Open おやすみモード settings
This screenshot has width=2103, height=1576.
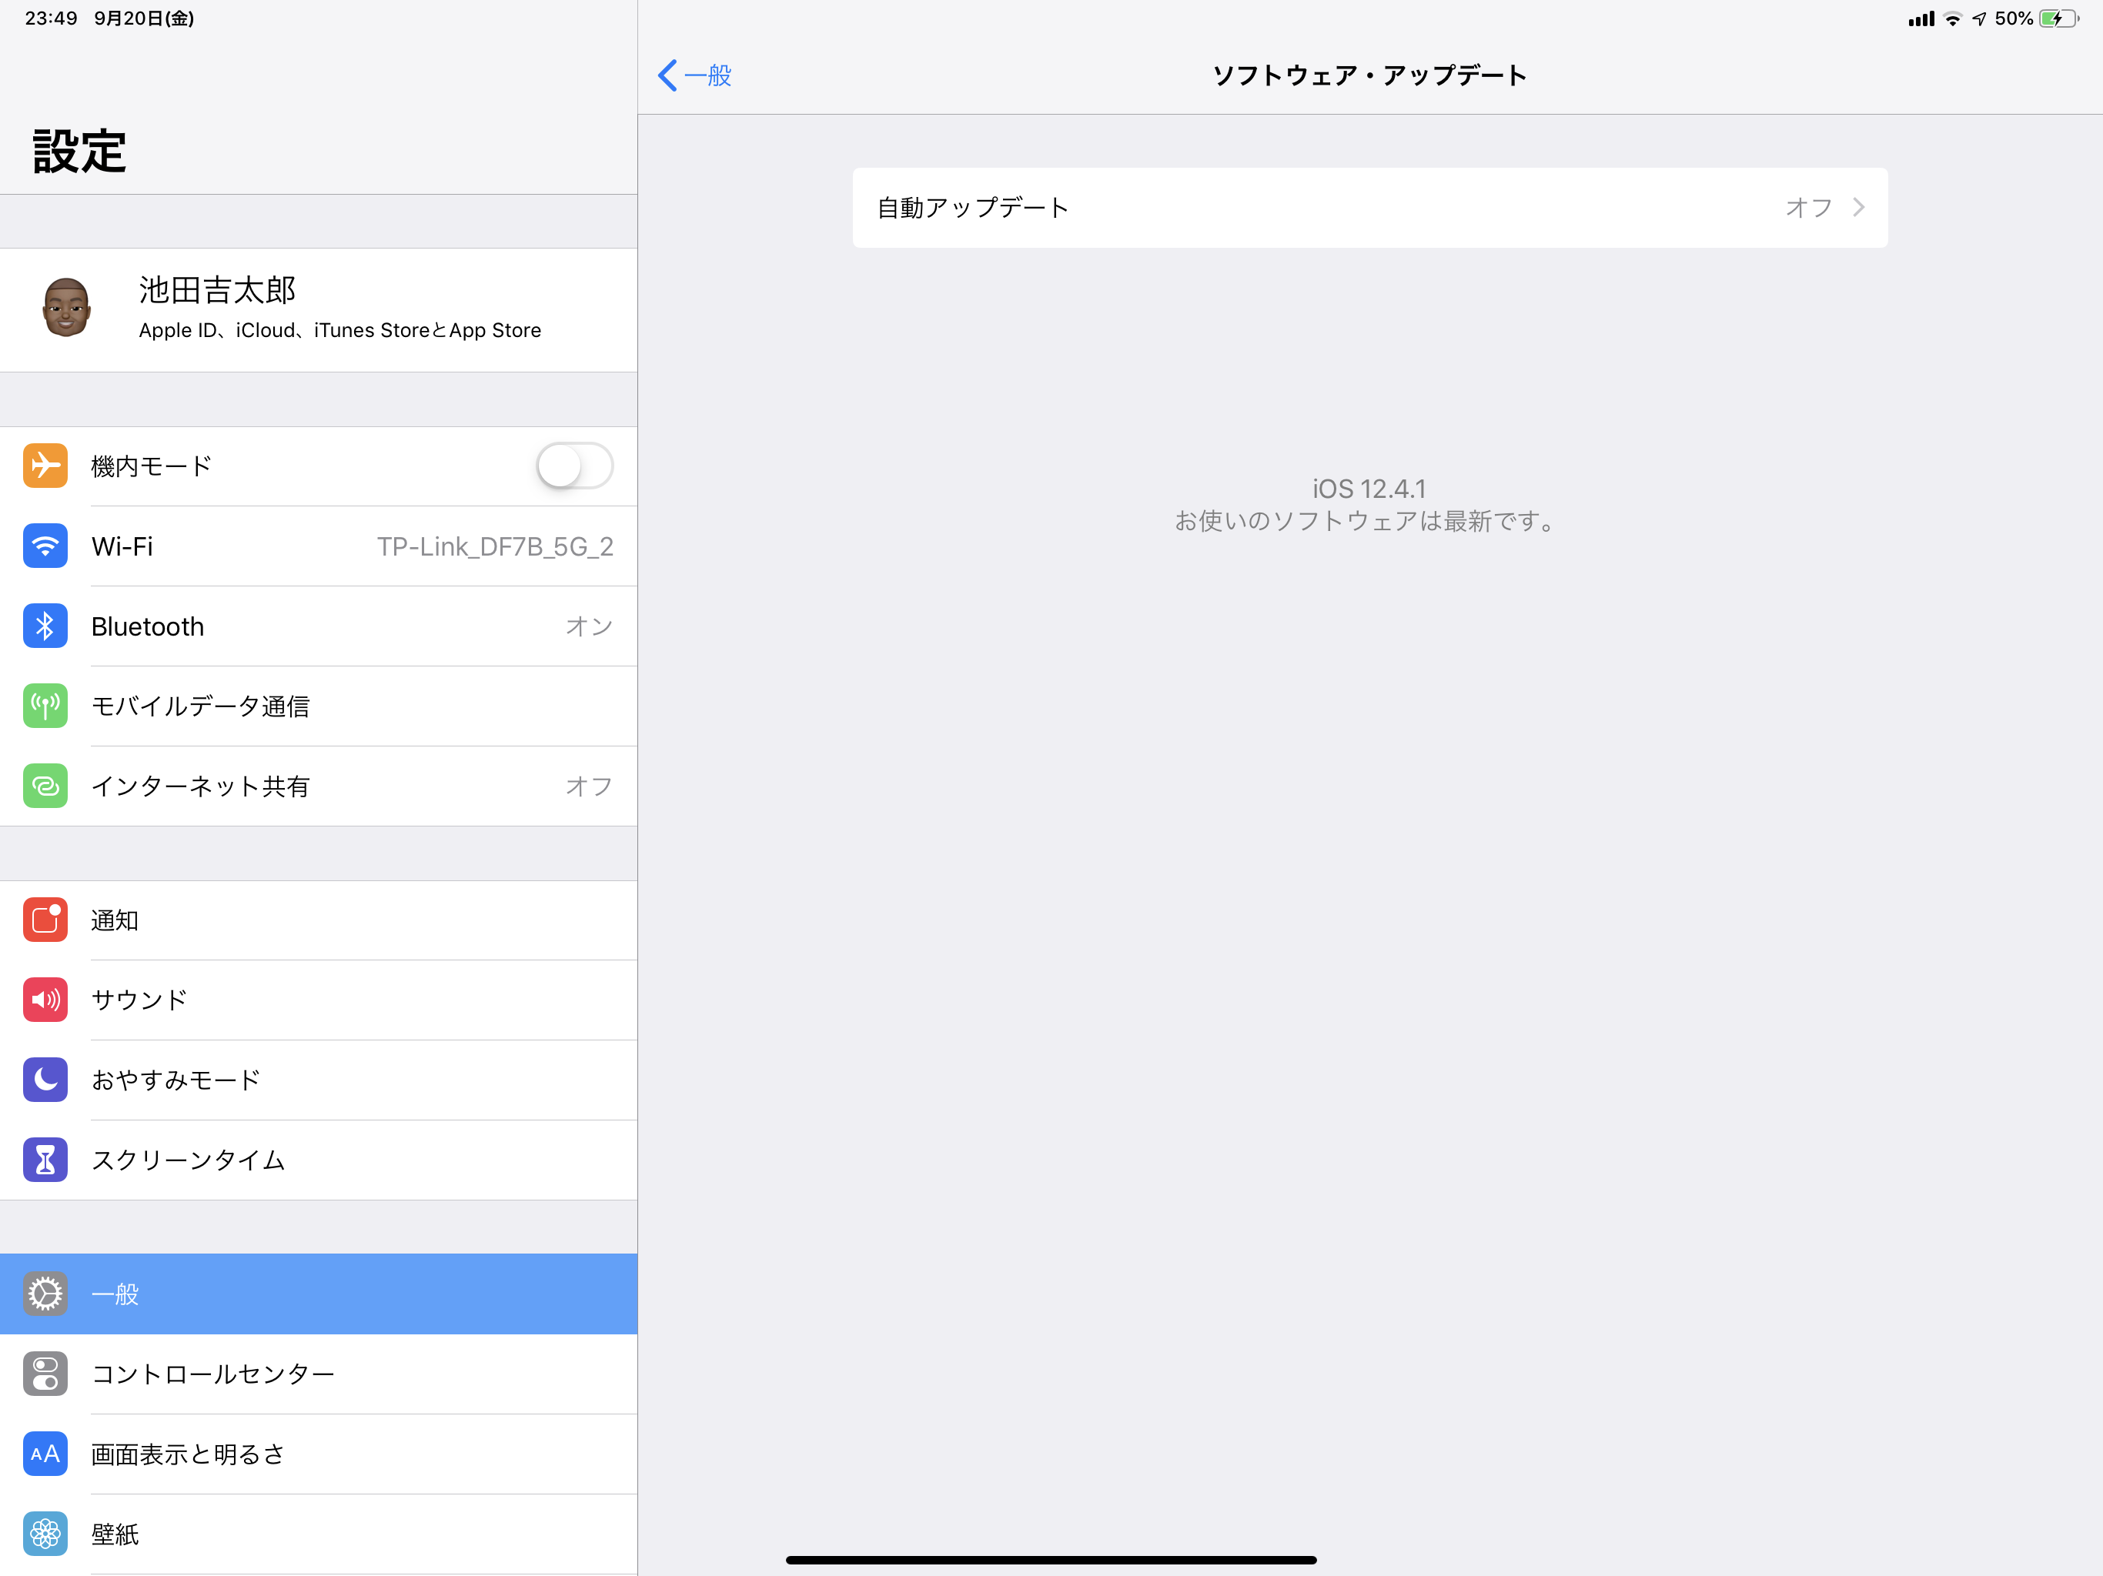coord(319,1080)
